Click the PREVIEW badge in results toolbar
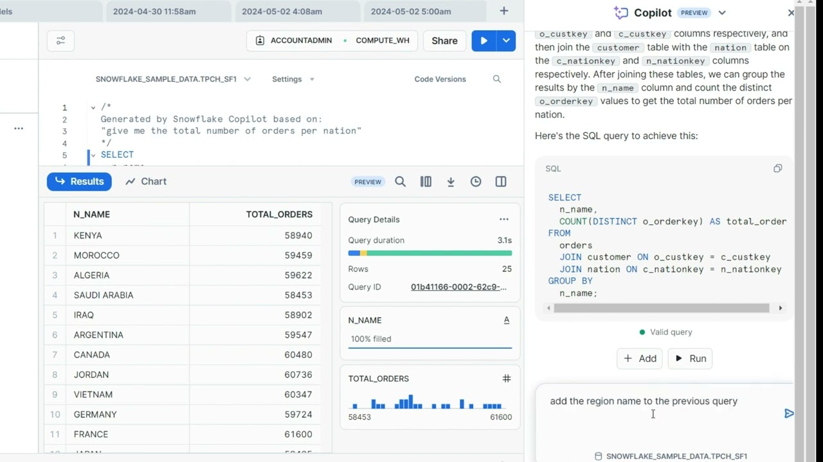Screen dimensions: 823x462 click(x=368, y=182)
